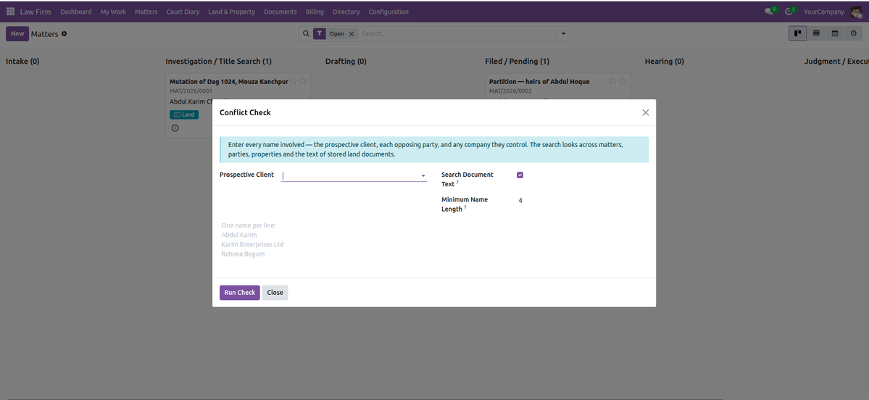Open the apps grid menu icon
The height and width of the screenshot is (400, 869).
point(11,12)
